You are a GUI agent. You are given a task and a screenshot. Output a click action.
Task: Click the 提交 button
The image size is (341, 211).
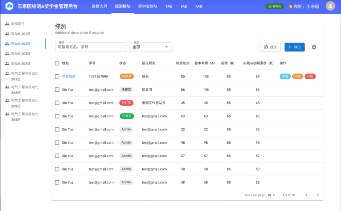coord(271,47)
